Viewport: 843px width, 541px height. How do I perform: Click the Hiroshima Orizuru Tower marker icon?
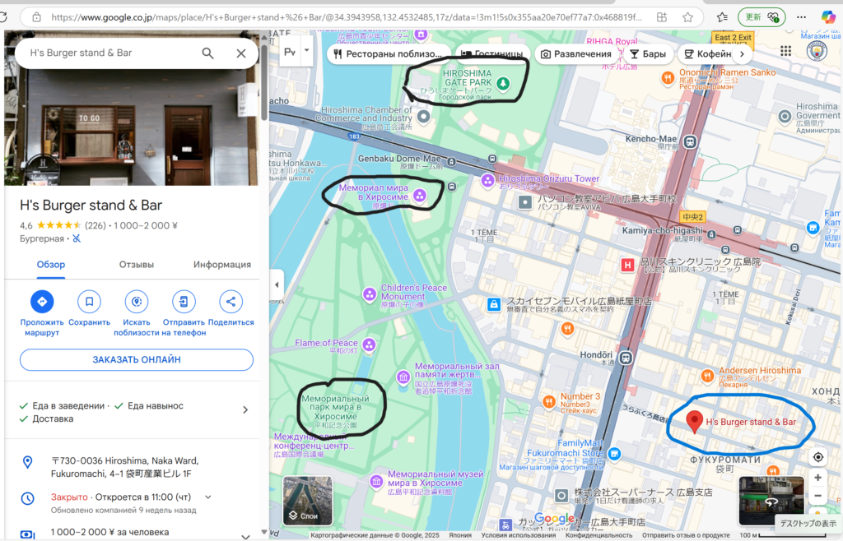(487, 181)
